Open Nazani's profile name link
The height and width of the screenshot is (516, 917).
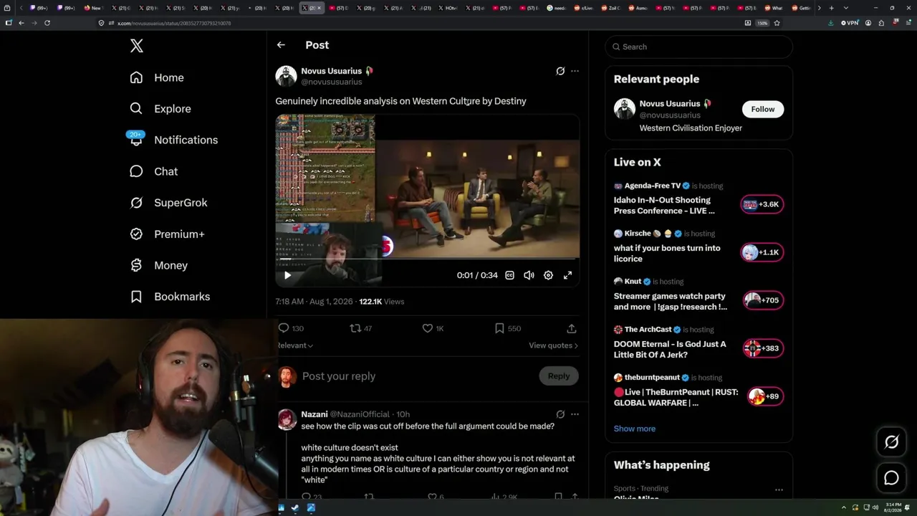point(315,414)
